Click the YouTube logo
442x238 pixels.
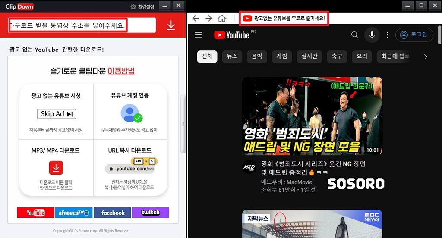(232, 35)
